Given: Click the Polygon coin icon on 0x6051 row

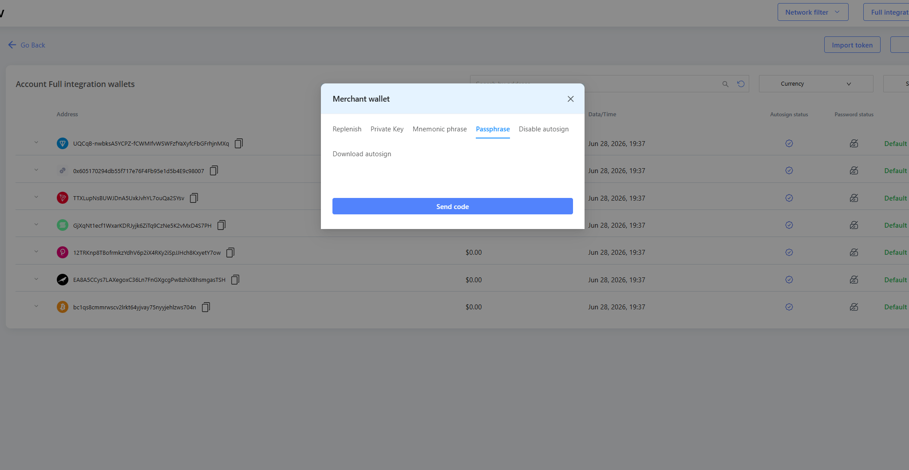Looking at the screenshot, I should click(63, 170).
